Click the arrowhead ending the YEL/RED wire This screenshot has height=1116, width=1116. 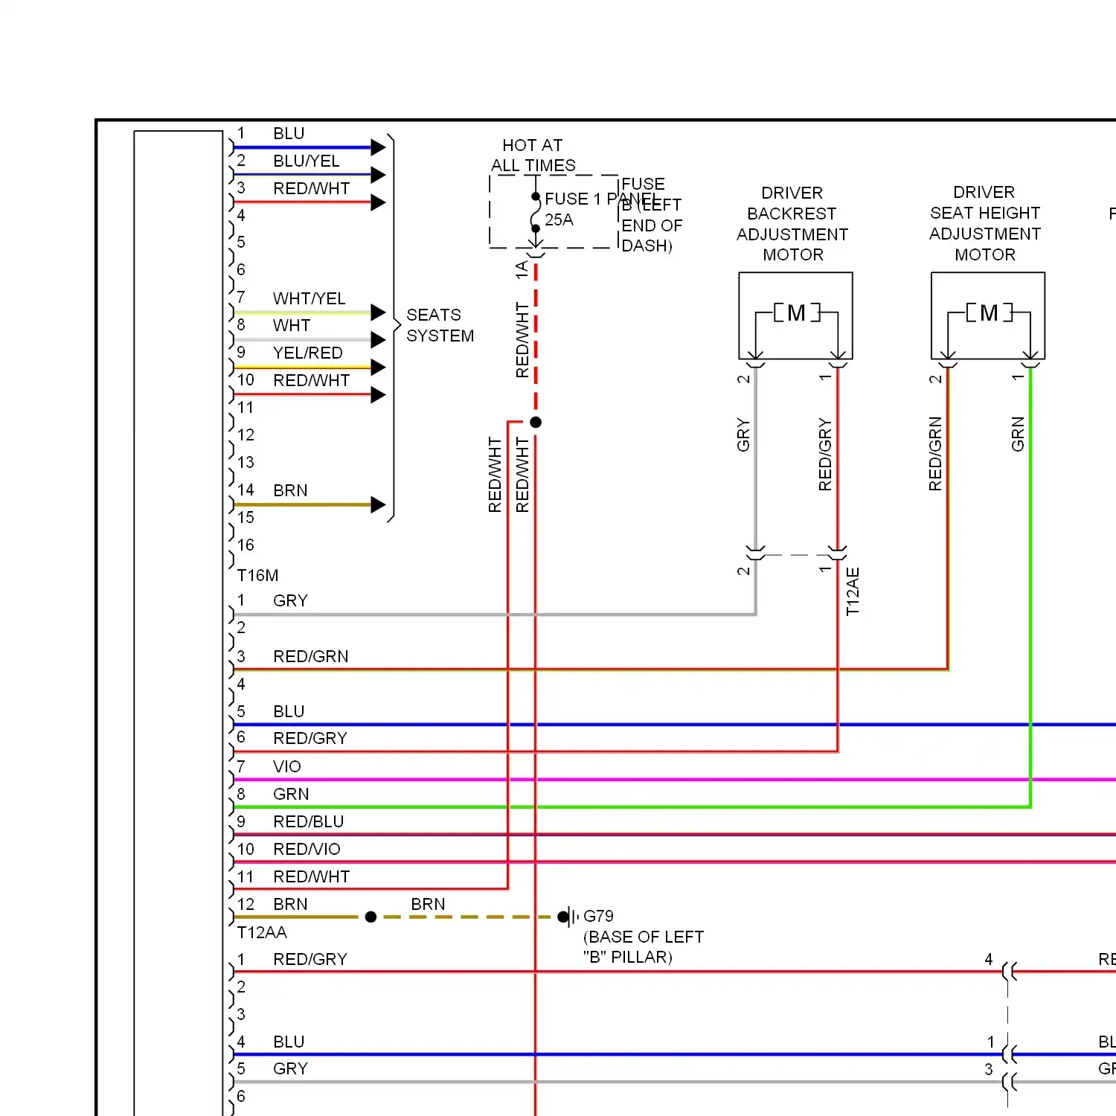[378, 367]
